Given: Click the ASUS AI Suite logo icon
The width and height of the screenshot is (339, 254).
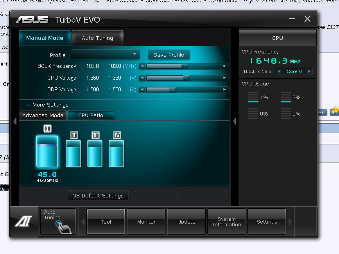Looking at the screenshot, I should click(24, 222).
